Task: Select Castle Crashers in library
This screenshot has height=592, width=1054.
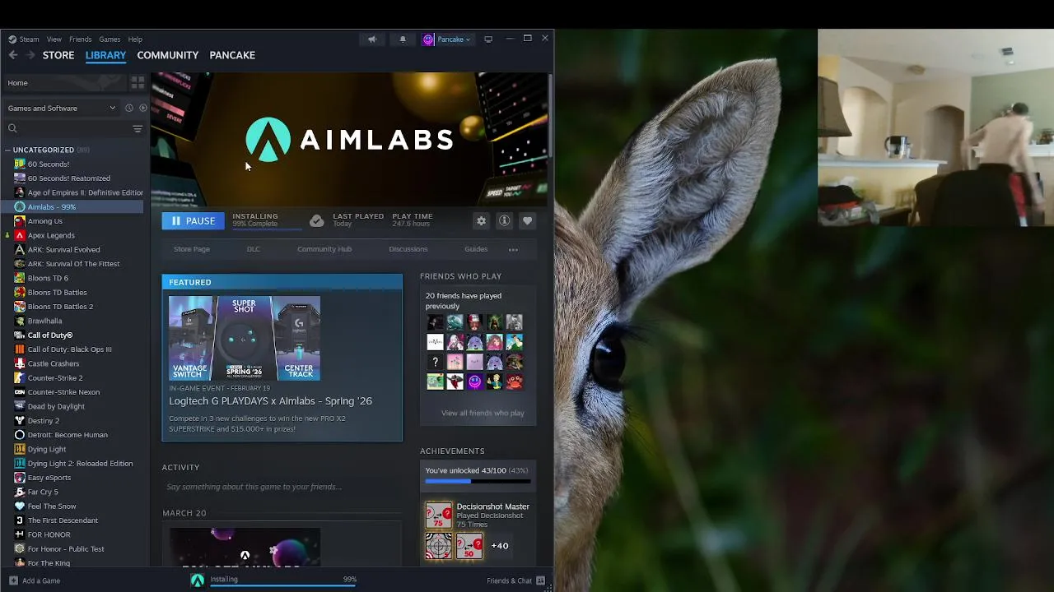Action: click(x=53, y=363)
